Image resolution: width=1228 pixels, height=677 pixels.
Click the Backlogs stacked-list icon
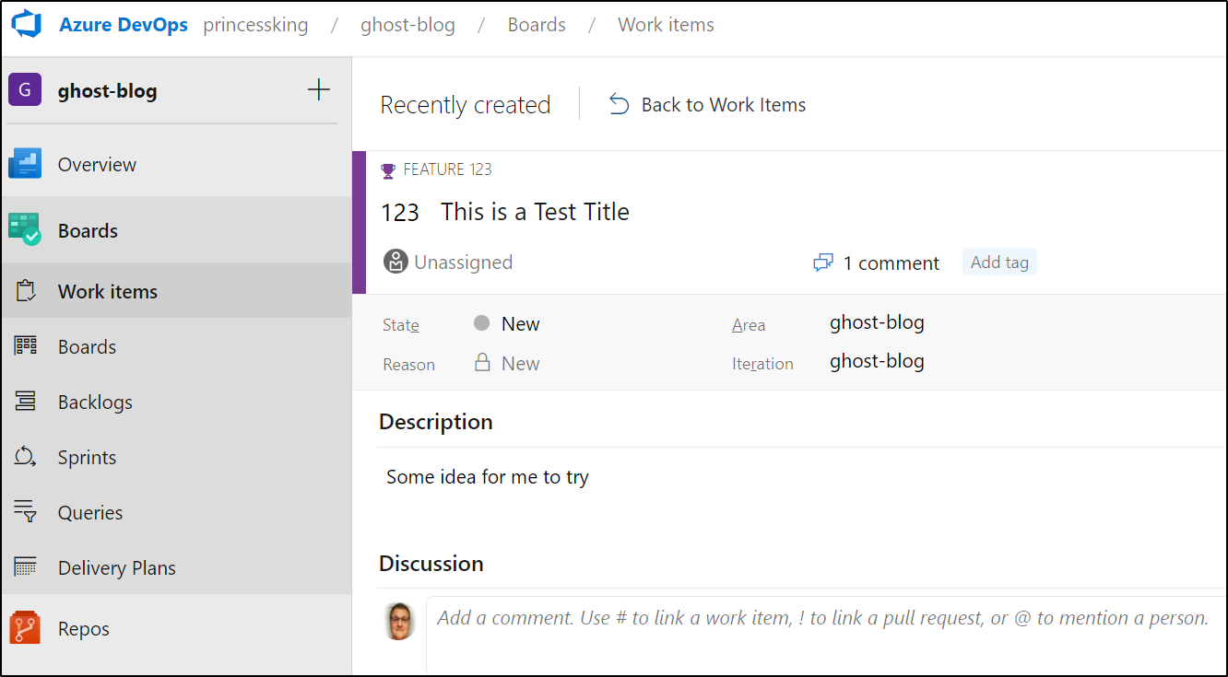26,402
